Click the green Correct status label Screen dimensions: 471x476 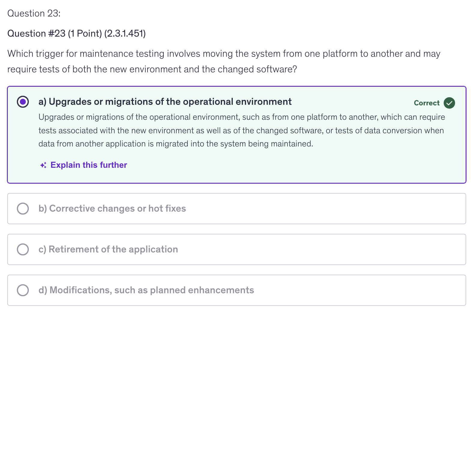point(427,103)
